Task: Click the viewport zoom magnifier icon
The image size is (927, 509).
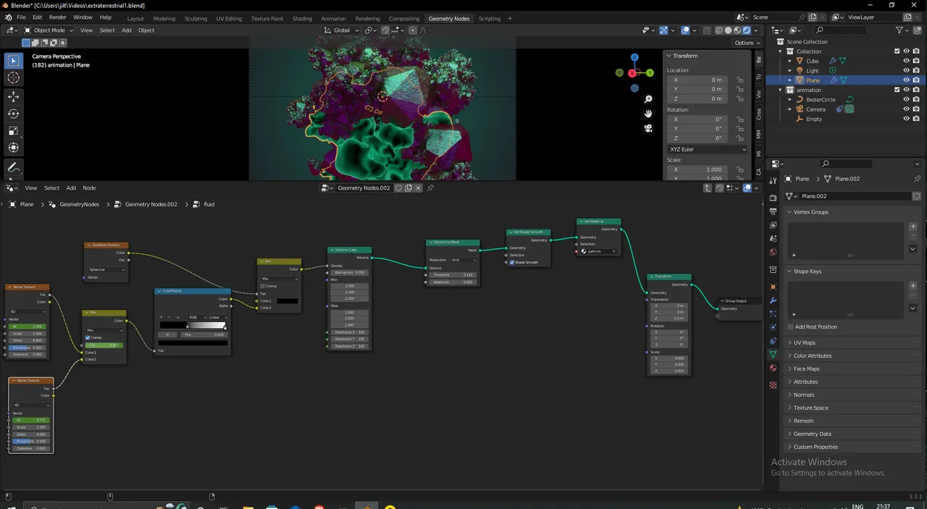Action: coord(649,99)
